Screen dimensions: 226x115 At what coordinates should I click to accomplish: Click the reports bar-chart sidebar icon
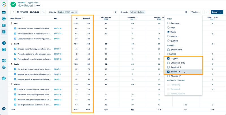click(x=4, y=32)
